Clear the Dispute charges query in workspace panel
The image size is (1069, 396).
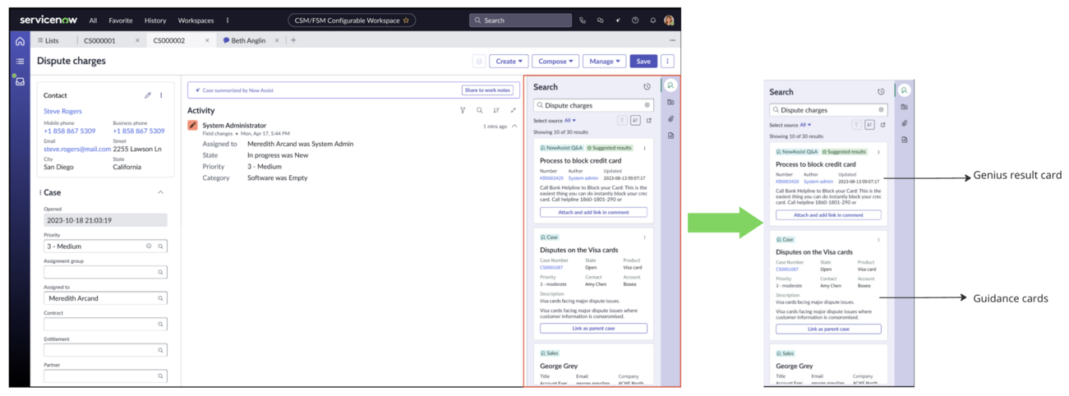click(x=647, y=105)
